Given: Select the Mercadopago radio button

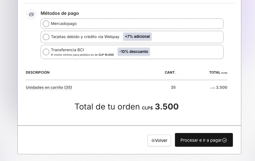Looking at the screenshot, I should point(46,24).
